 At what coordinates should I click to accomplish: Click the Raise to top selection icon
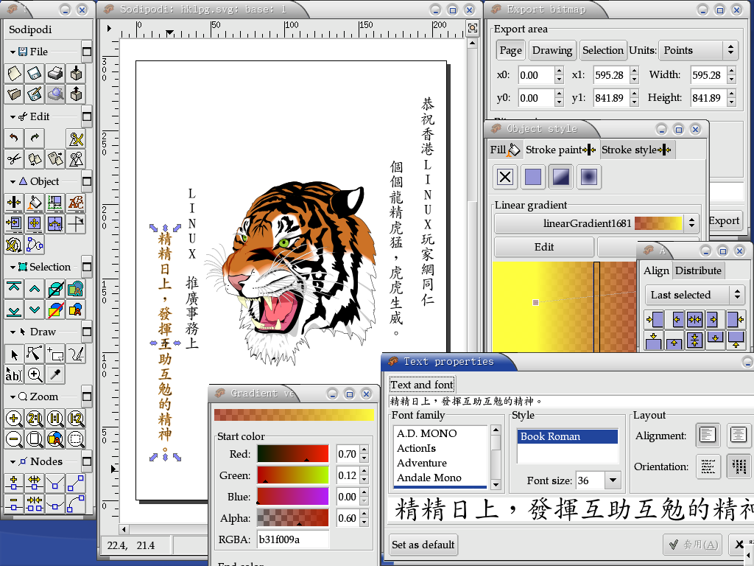14,289
